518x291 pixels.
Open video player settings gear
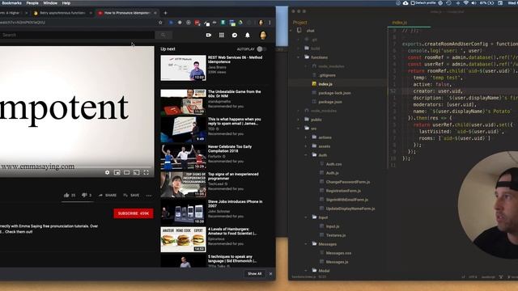point(108,172)
